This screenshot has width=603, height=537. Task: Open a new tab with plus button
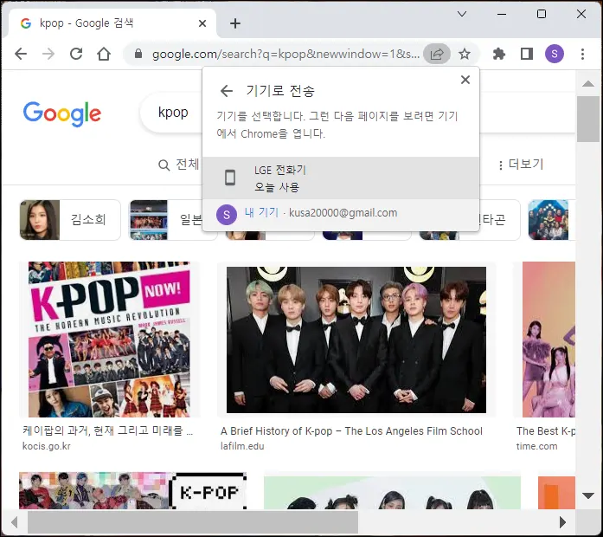pyautogui.click(x=235, y=23)
